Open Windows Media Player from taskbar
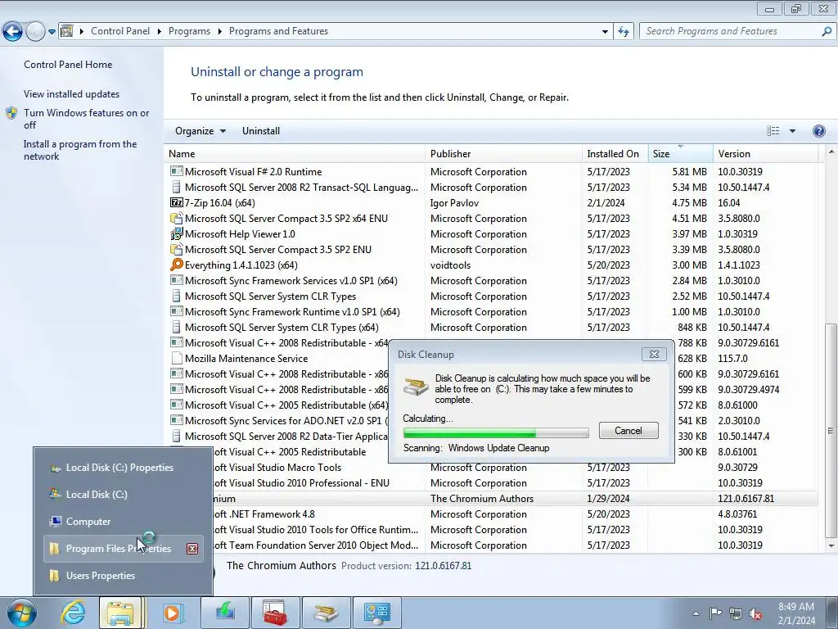 coord(172,613)
